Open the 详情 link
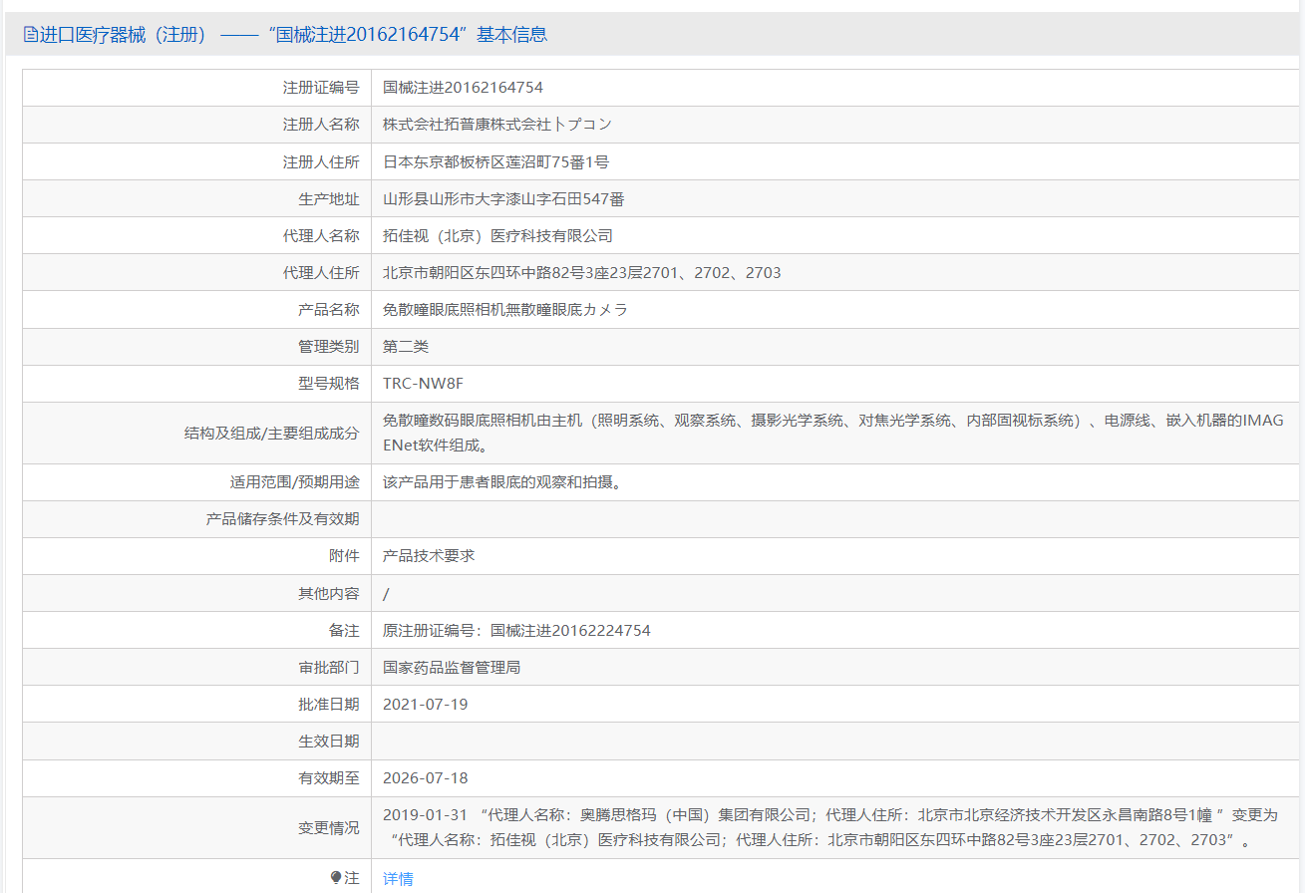1305x893 pixels. (398, 879)
